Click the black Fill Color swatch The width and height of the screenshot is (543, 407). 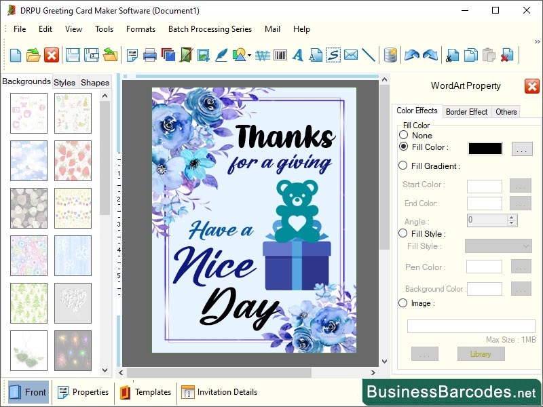coord(485,148)
